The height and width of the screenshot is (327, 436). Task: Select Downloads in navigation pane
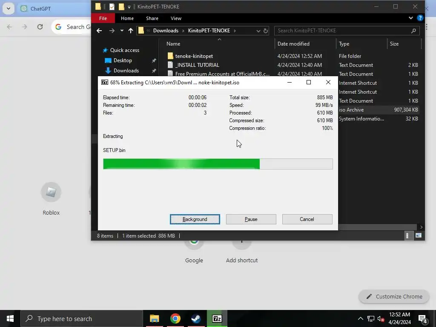pyautogui.click(x=126, y=70)
